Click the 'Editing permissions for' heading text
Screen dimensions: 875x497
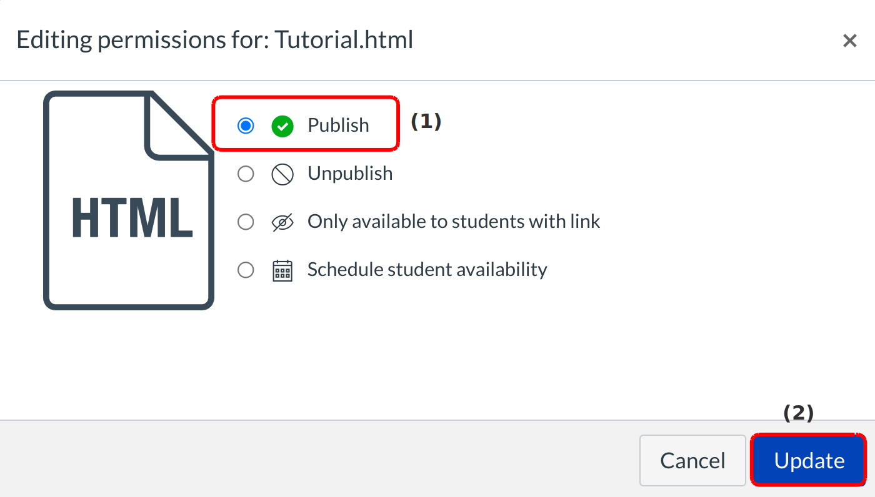click(x=142, y=41)
